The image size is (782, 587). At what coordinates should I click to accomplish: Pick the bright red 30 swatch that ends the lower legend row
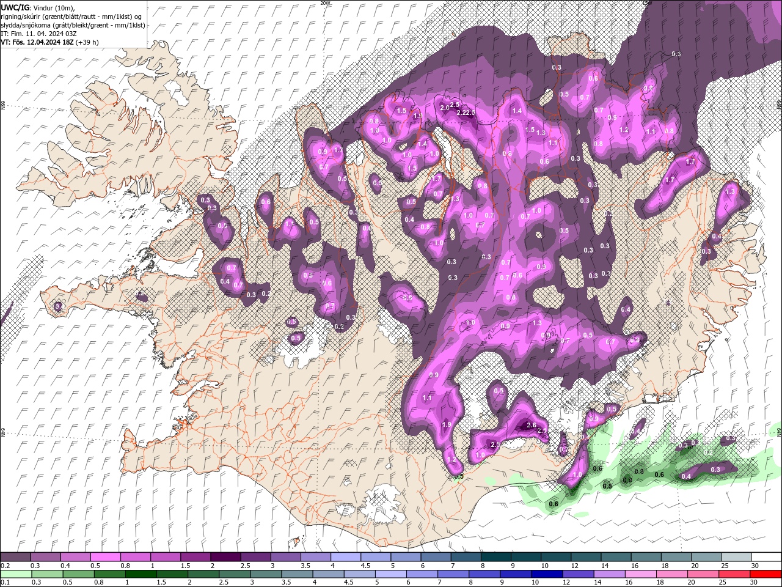coord(766,574)
